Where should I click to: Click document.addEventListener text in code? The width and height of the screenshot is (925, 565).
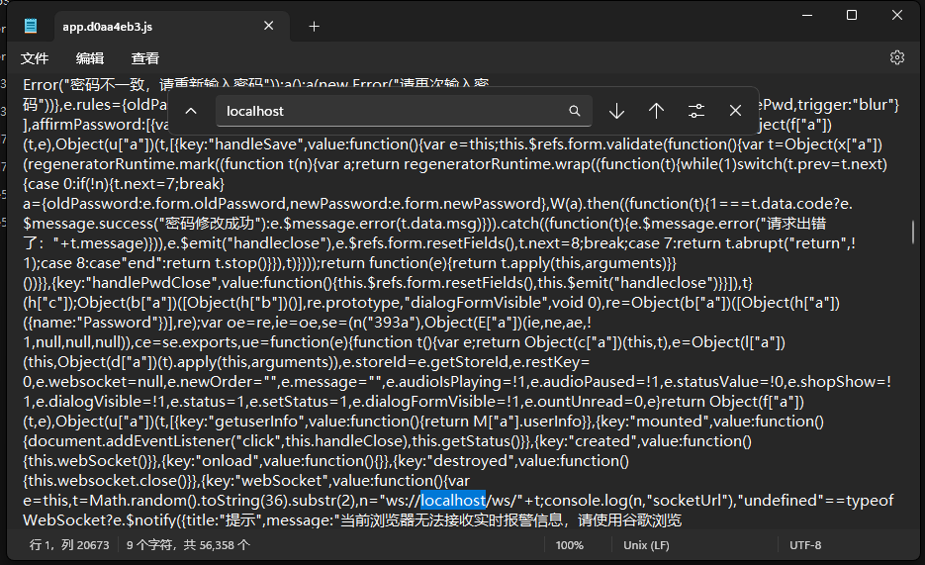coord(128,441)
